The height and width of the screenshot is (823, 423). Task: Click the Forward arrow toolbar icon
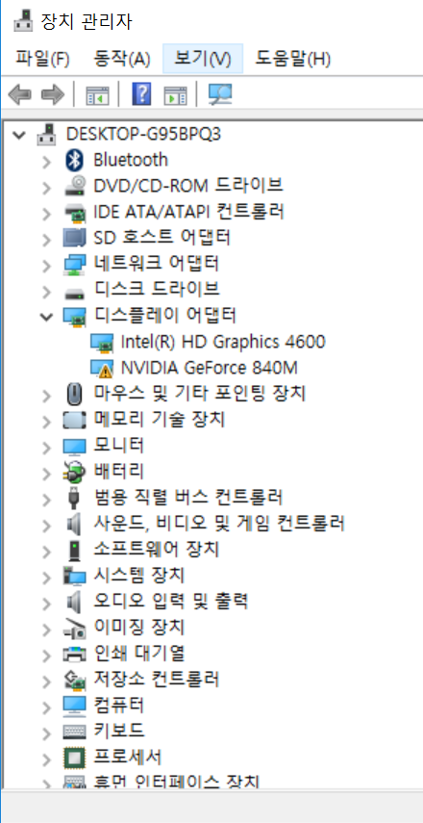52,95
